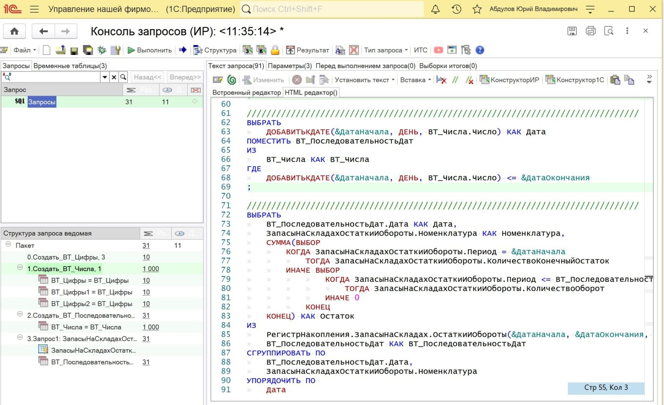Collapse the 1.Создать_ВТ_Числа node
664x405 pixels.
coord(20,267)
